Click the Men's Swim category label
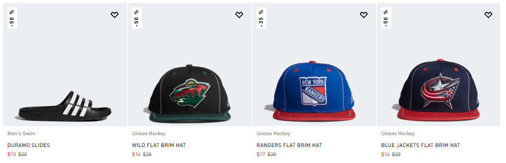The width and height of the screenshot is (506, 163). click(21, 134)
